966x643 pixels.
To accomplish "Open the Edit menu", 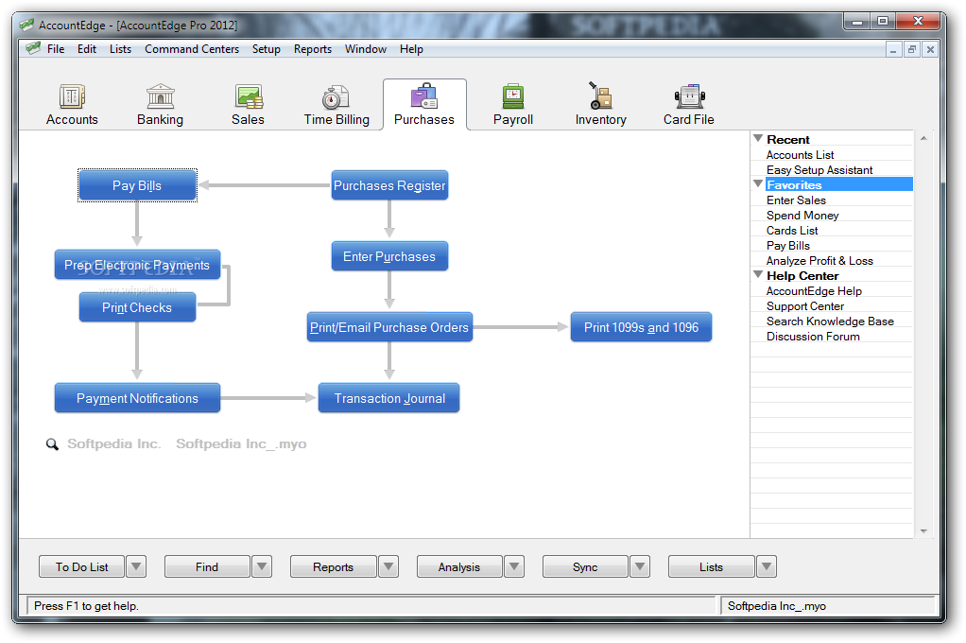I will pos(87,49).
